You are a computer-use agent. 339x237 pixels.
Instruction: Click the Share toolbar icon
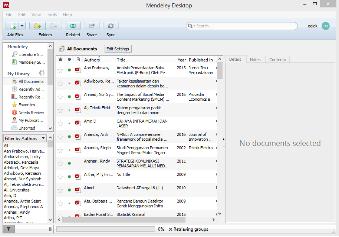pos(92,26)
